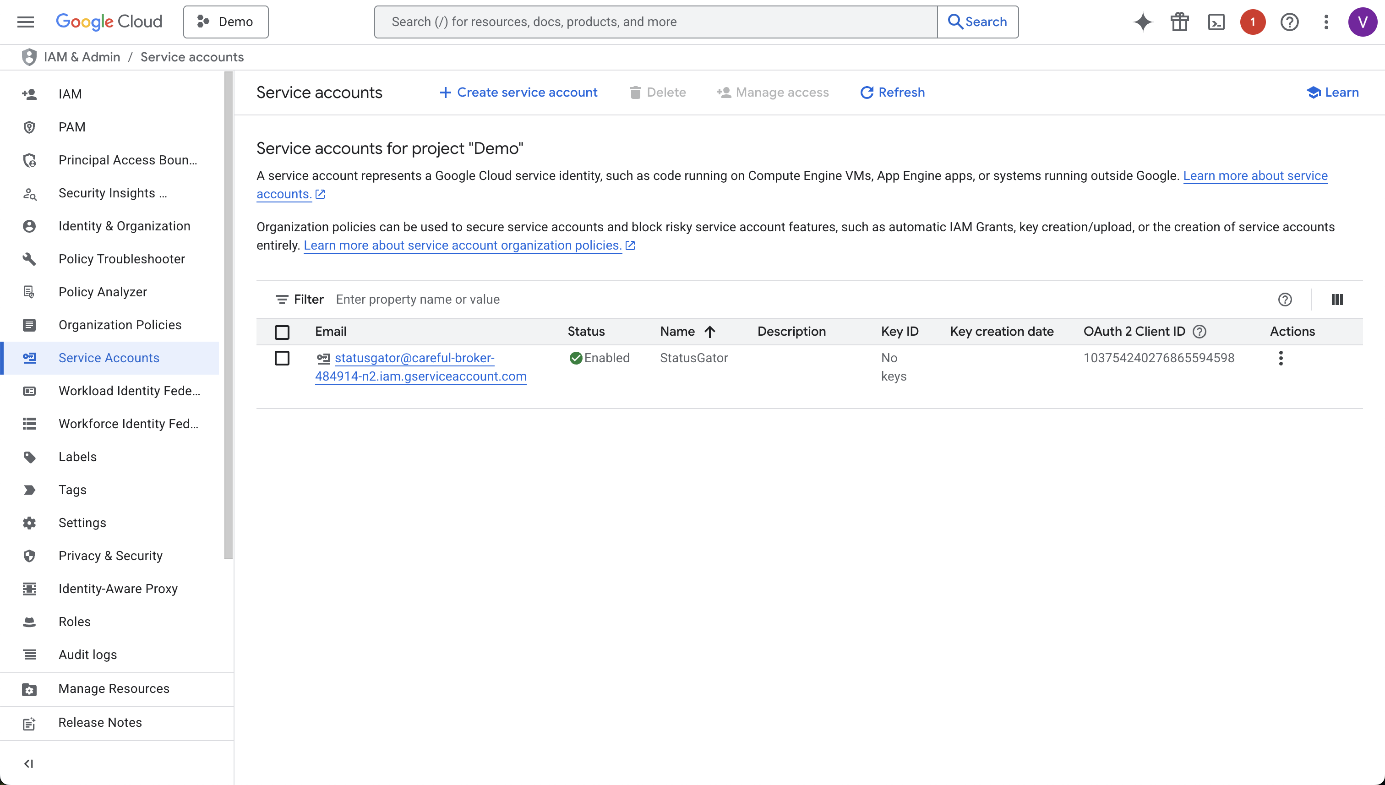Select the statusgator service account checkbox
This screenshot has width=1385, height=785.
click(282, 358)
